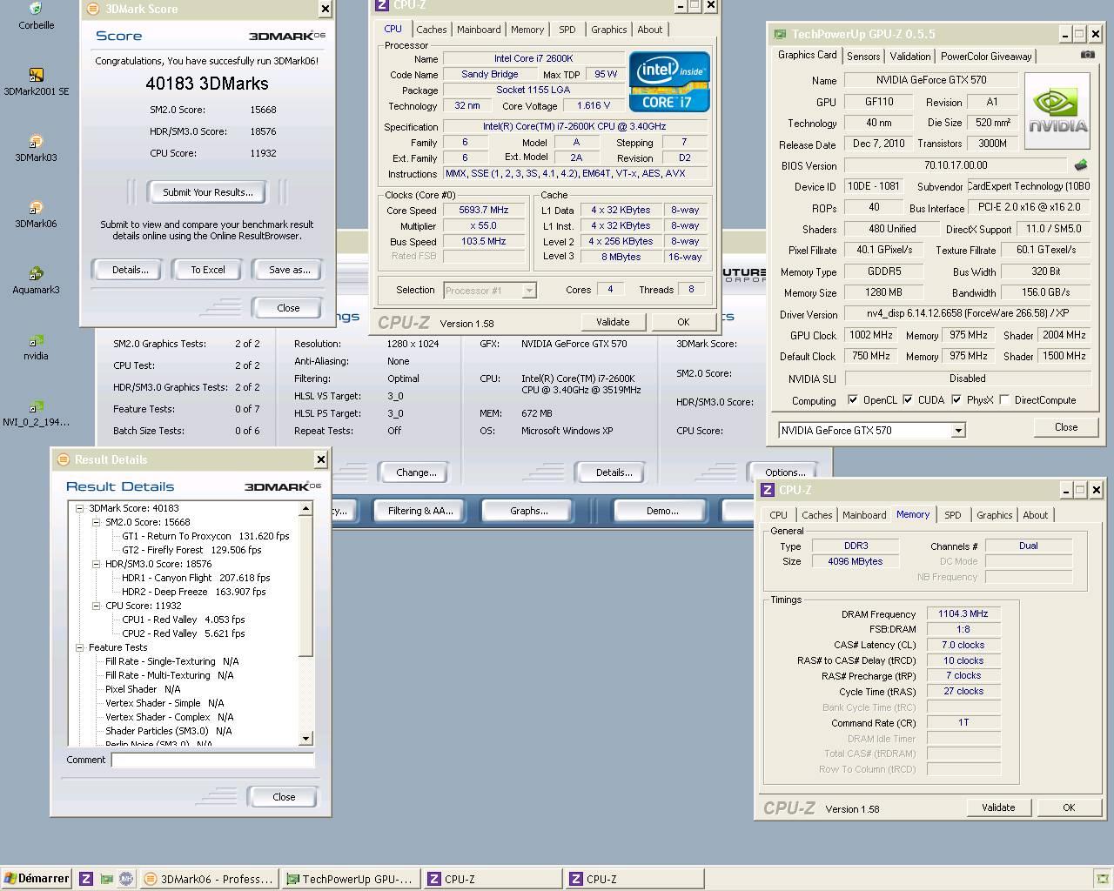Click the Change... button in 3DMark06 settings
Viewport: 1114px width, 891px height.
pyautogui.click(x=416, y=472)
